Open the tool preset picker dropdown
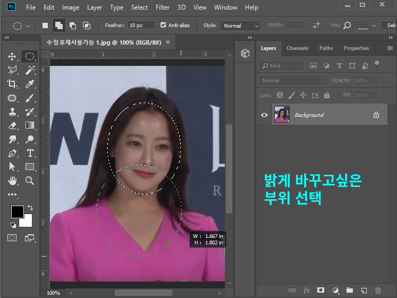Image resolution: width=397 pixels, height=298 pixels. point(28,26)
